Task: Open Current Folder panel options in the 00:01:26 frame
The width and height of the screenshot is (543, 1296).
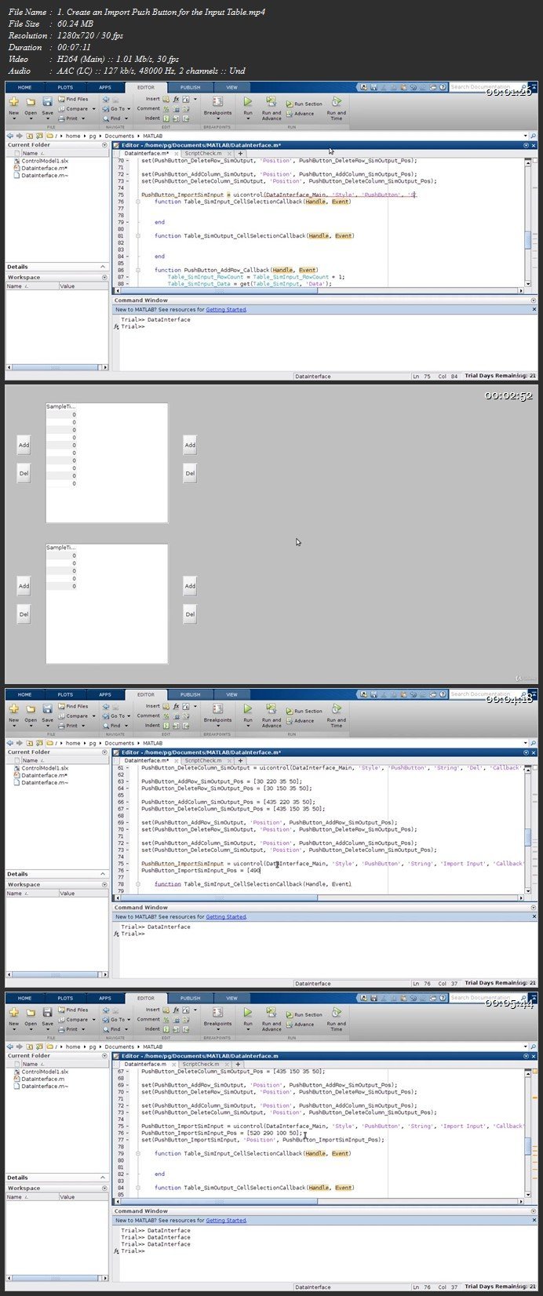Action: point(104,145)
